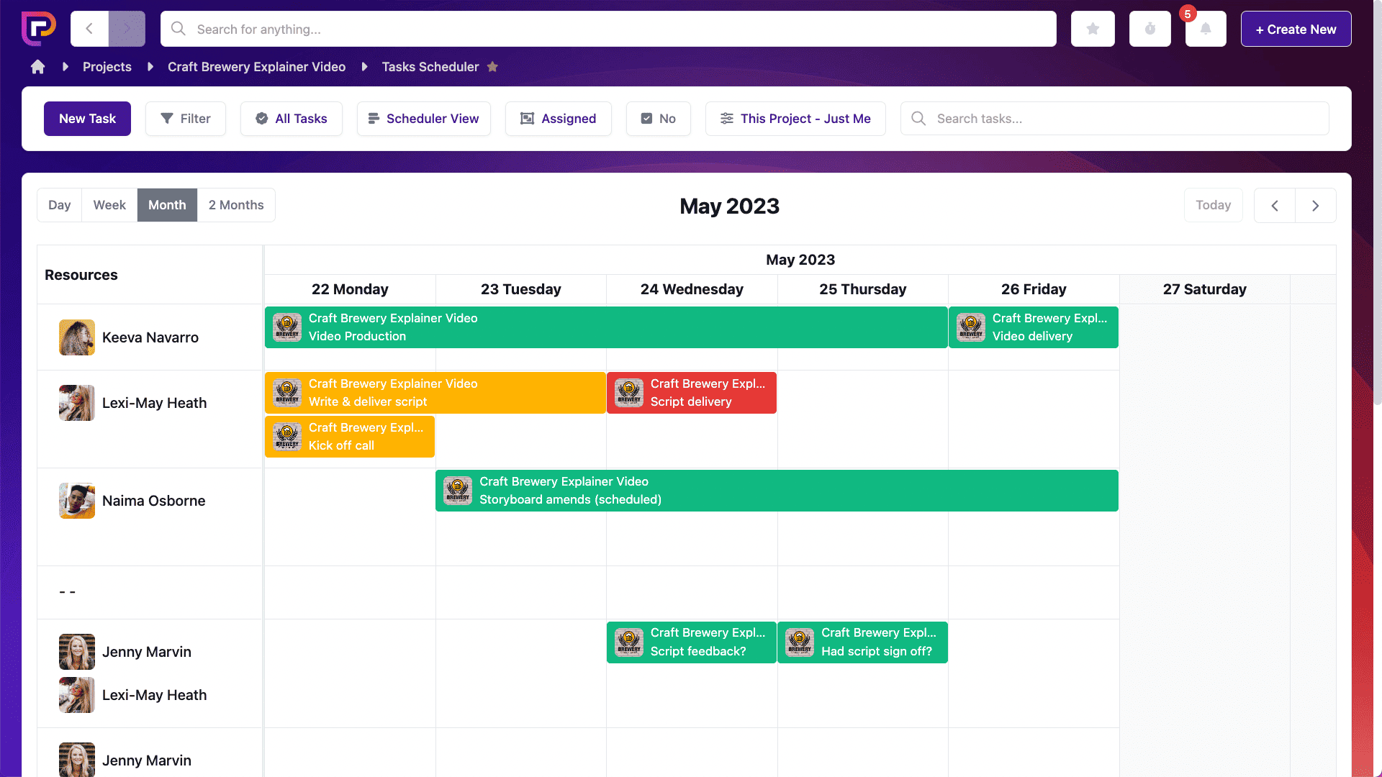Open notifications via the bell icon
The height and width of the screenshot is (777, 1382).
[x=1206, y=29]
